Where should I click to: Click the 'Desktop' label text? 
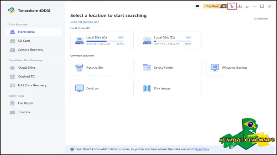[93, 89]
